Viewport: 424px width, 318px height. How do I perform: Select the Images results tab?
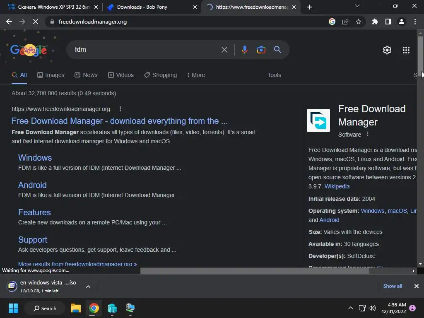(51, 75)
